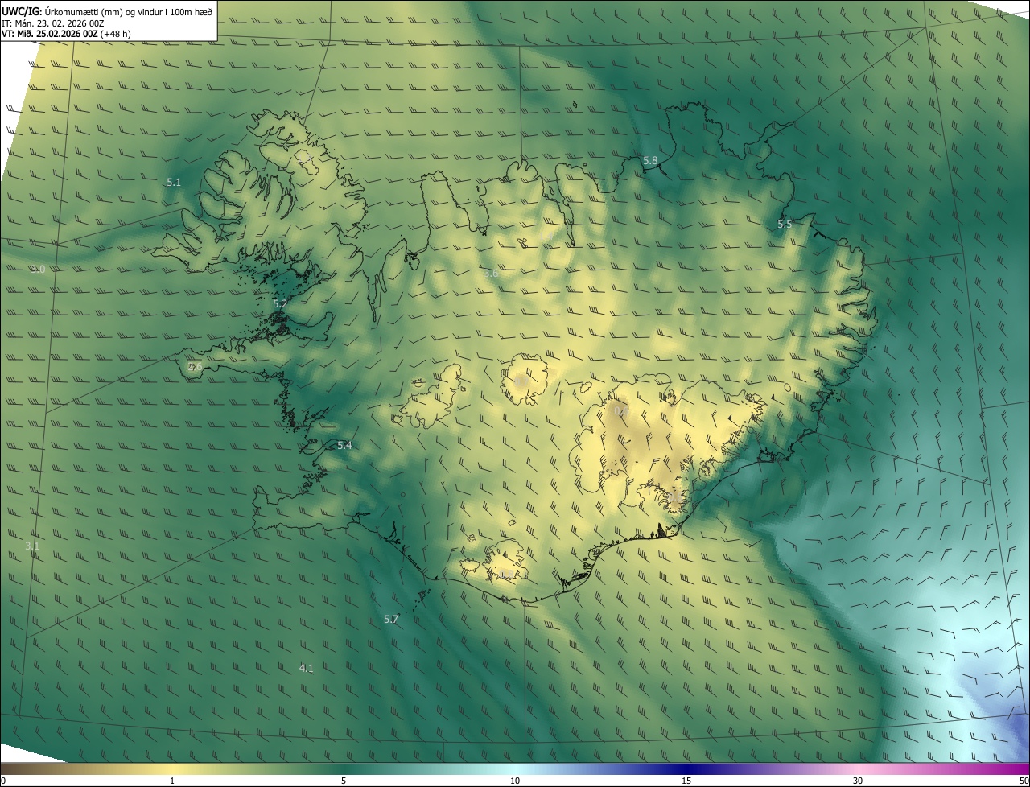Click the 50 tick on color scale
This screenshot has width=1030, height=787.
tap(1024, 781)
